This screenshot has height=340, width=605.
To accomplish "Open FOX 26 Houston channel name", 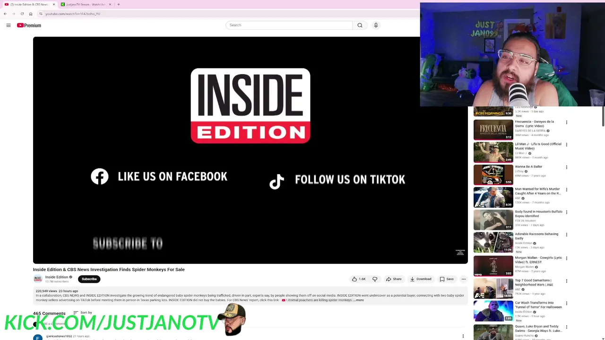I will click(525, 221).
